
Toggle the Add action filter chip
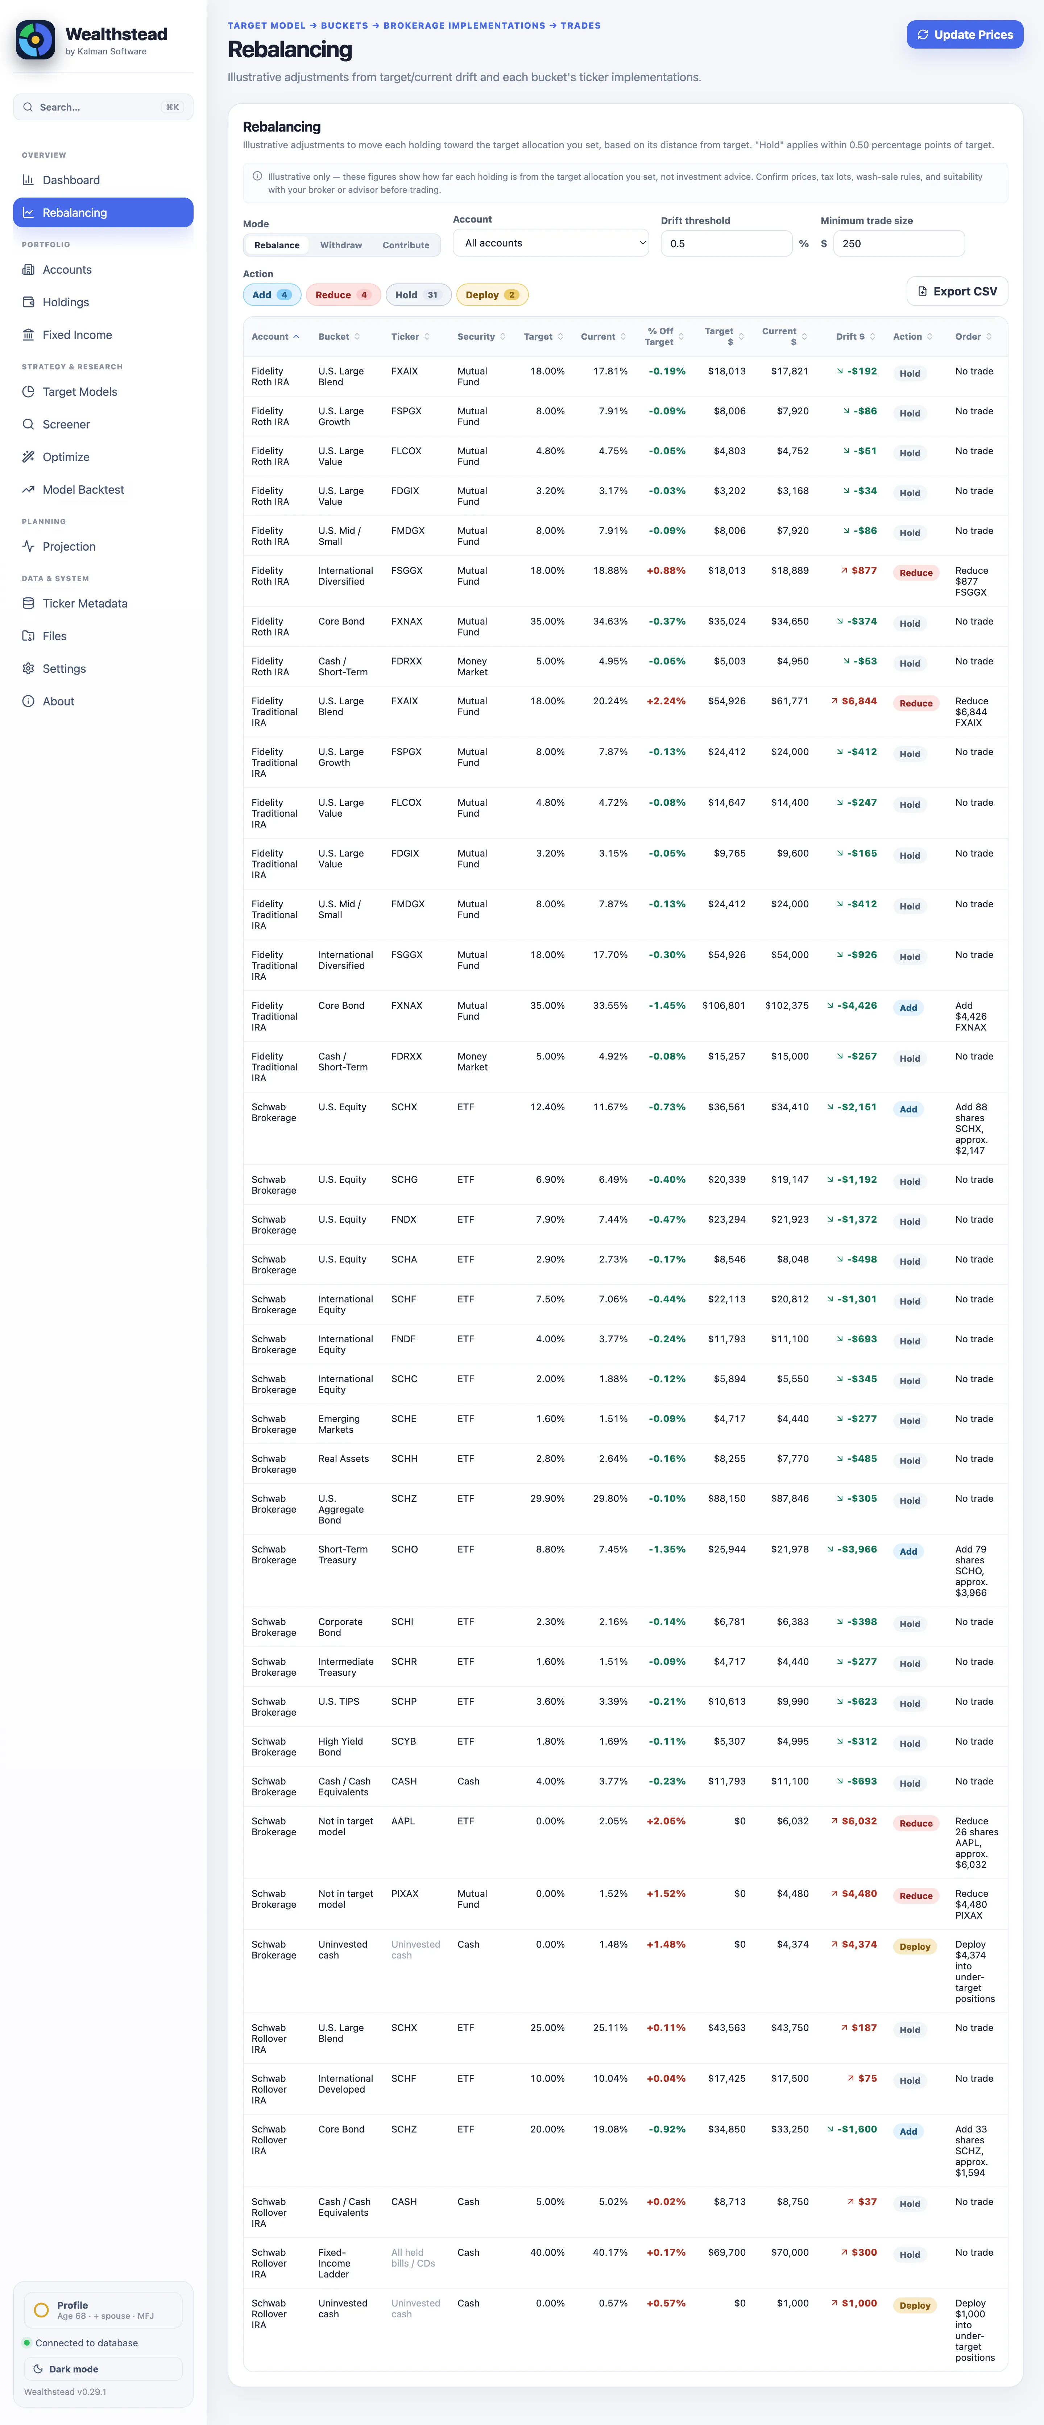pyautogui.click(x=272, y=295)
